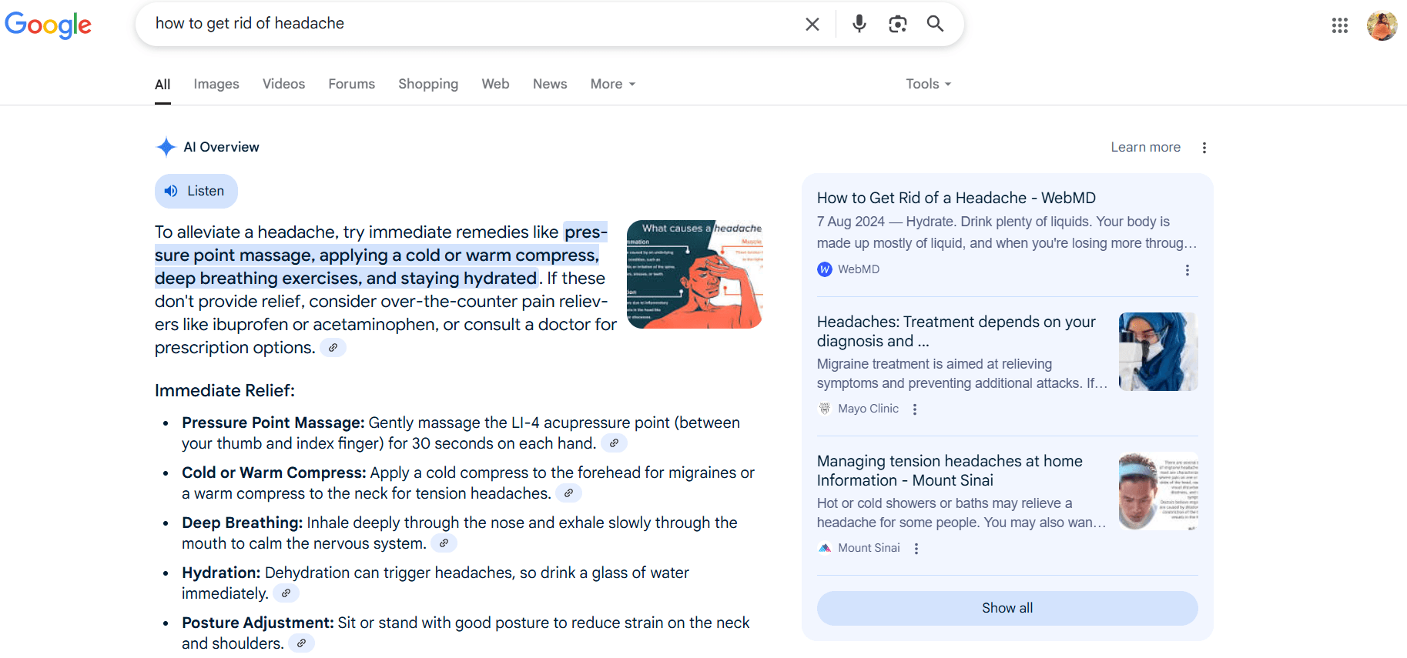
Task: Open Mayo Clinic article thumbnail image
Action: (x=1158, y=352)
